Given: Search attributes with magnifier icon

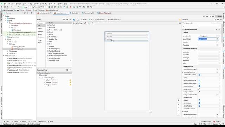Looking at the screenshot, I should click(215, 20).
